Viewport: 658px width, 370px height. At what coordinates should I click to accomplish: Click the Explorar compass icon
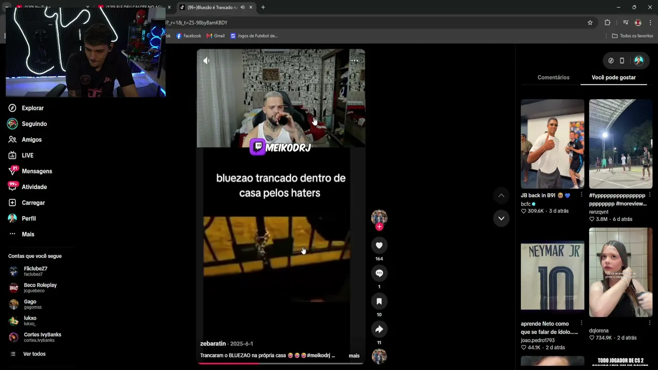point(12,108)
